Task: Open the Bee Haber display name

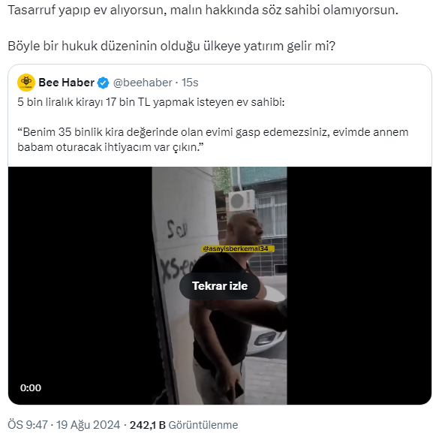Action: pyautogui.click(x=66, y=83)
